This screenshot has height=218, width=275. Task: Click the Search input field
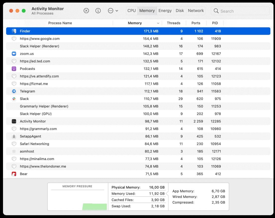point(240,11)
